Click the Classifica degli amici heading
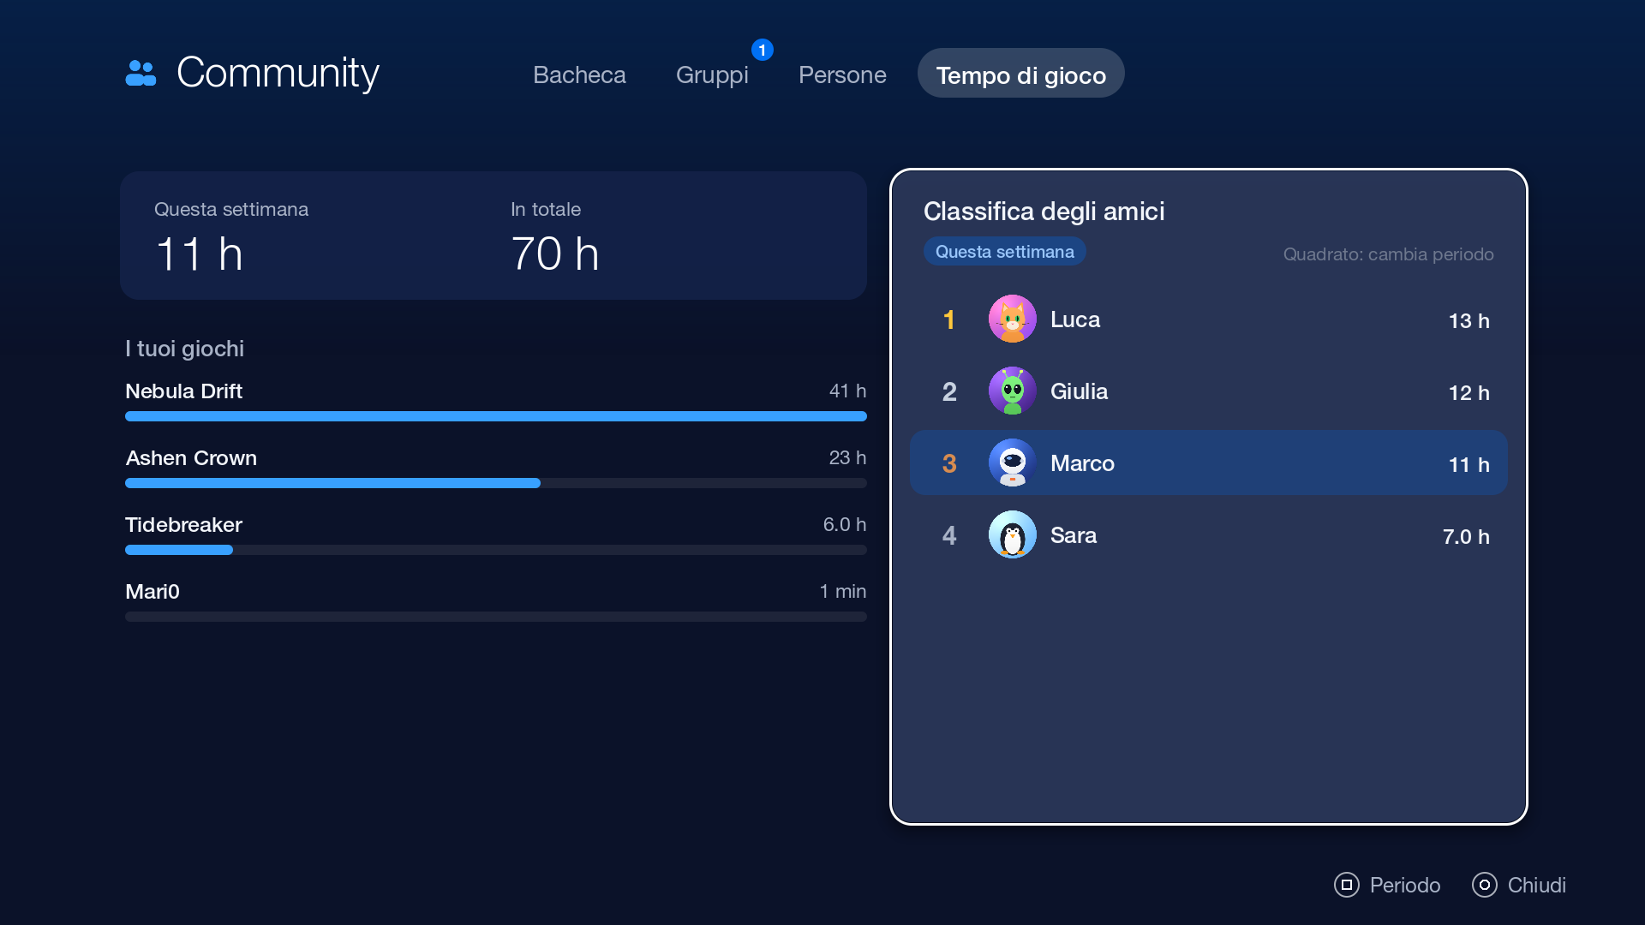Image resolution: width=1645 pixels, height=925 pixels. point(1044,212)
